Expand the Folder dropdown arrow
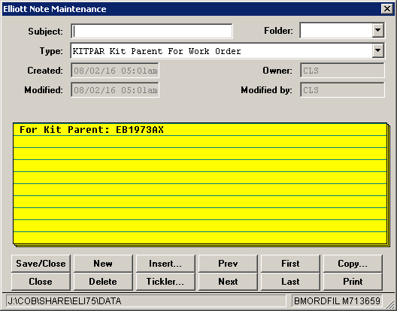 point(377,30)
